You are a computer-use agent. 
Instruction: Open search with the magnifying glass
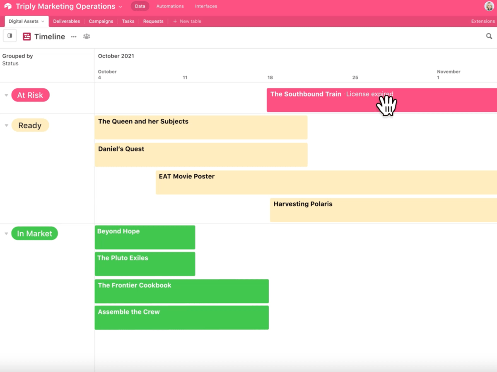click(x=489, y=36)
